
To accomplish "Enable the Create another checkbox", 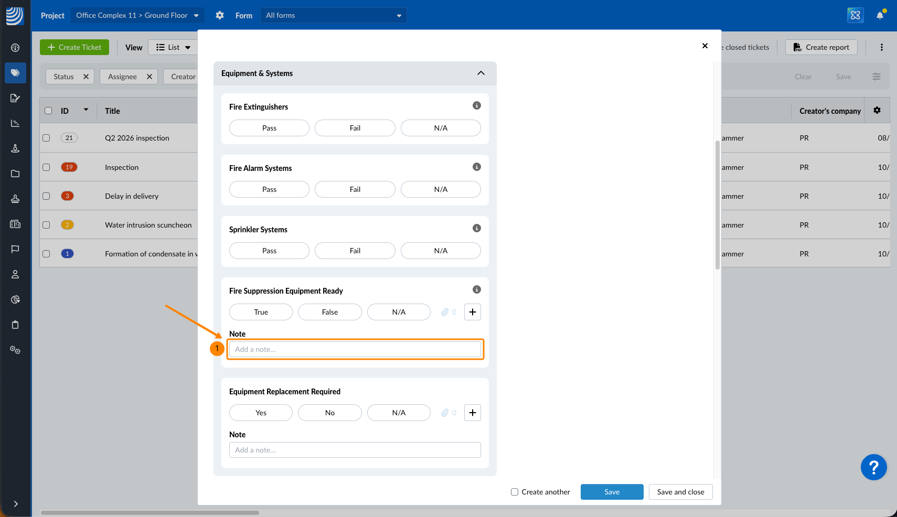I will click(x=515, y=492).
